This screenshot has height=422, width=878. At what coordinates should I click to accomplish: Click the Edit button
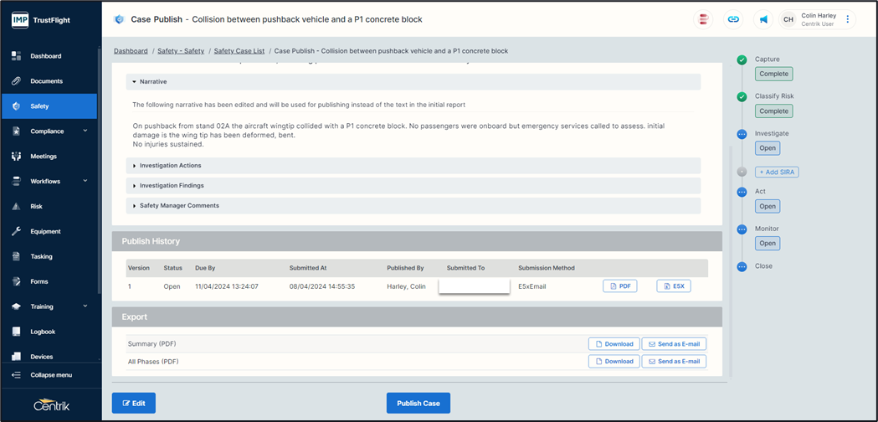tap(133, 403)
